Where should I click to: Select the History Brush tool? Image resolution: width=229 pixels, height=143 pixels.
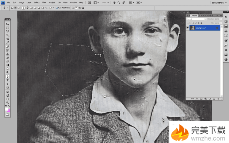[x=8, y=58]
